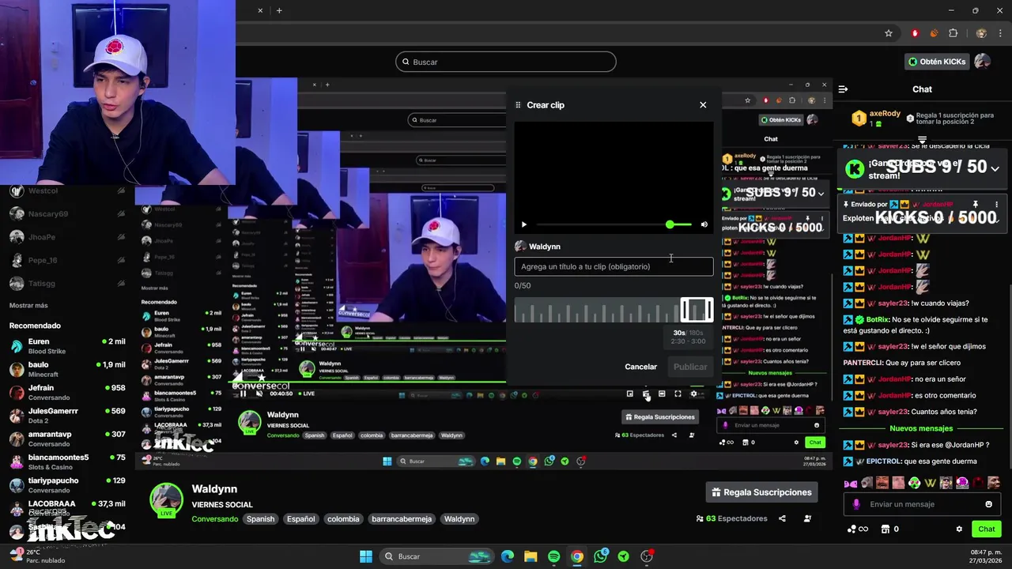The height and width of the screenshot is (569, 1012).
Task: Toggle the pin icon on the pinned message
Action: tap(976, 204)
